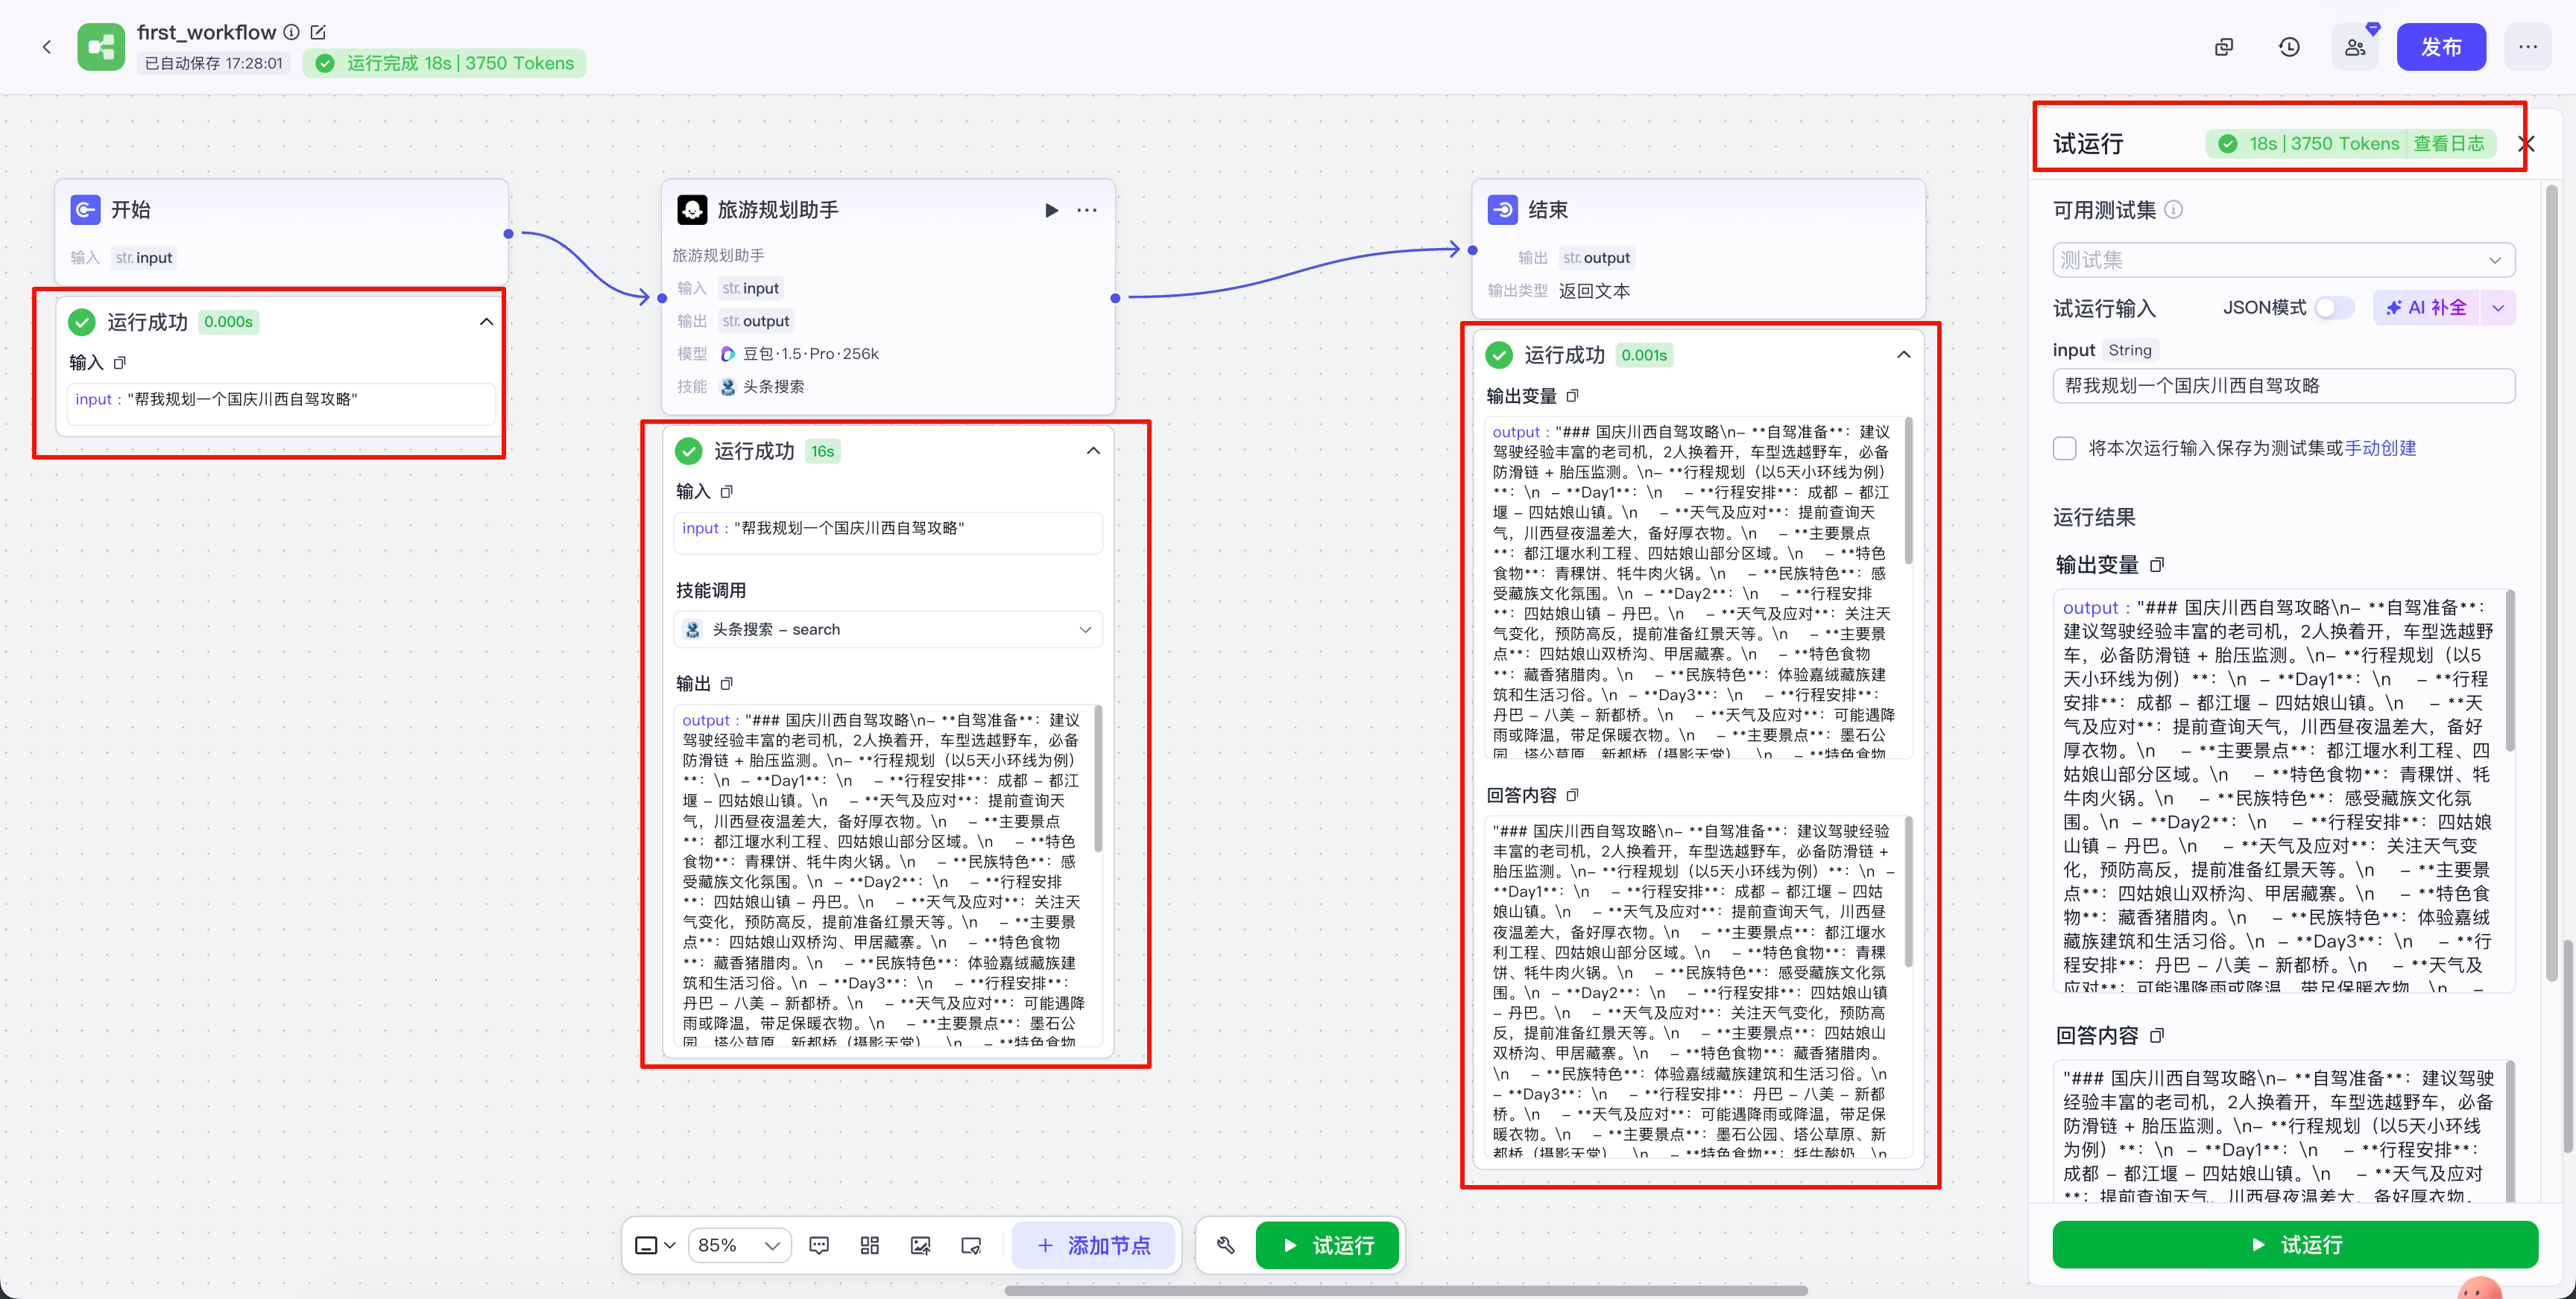Click the edit workflow name pencil icon

click(x=318, y=32)
